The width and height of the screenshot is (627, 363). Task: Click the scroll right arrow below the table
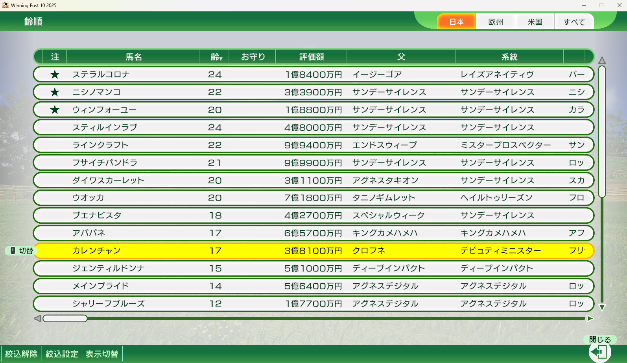590,318
